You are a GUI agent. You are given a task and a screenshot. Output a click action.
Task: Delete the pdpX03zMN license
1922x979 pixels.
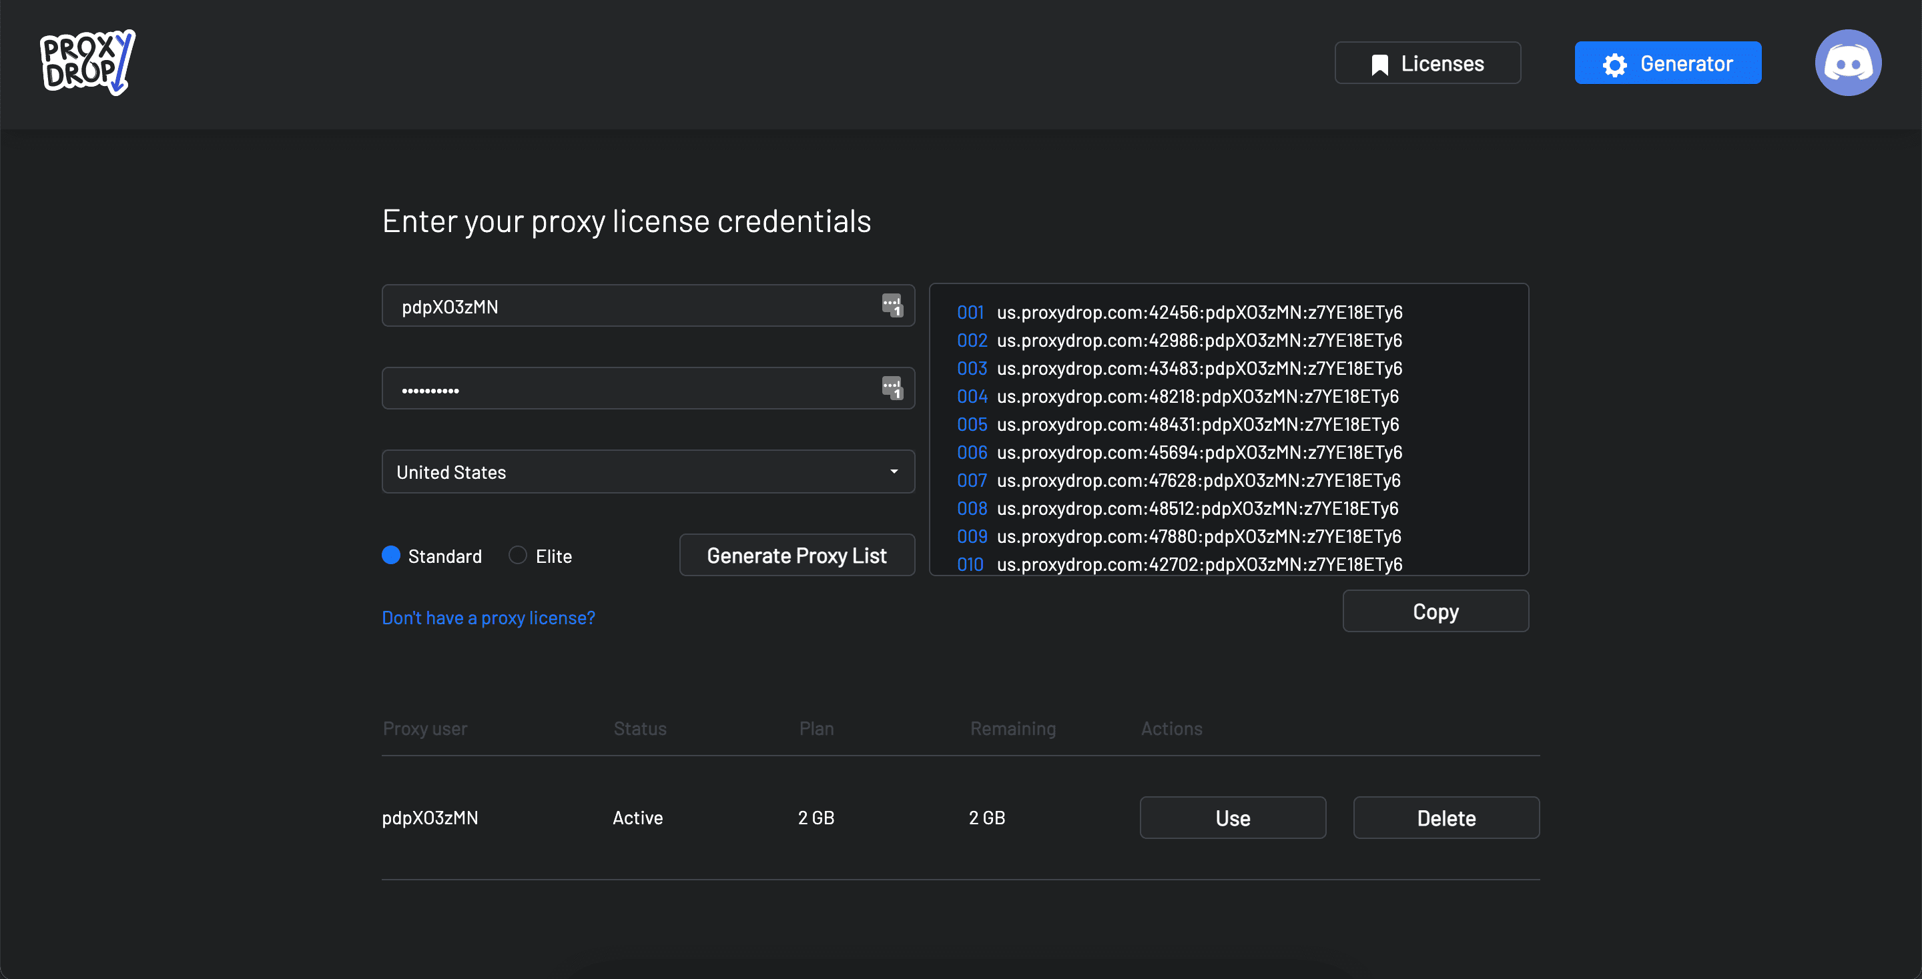1446,818
